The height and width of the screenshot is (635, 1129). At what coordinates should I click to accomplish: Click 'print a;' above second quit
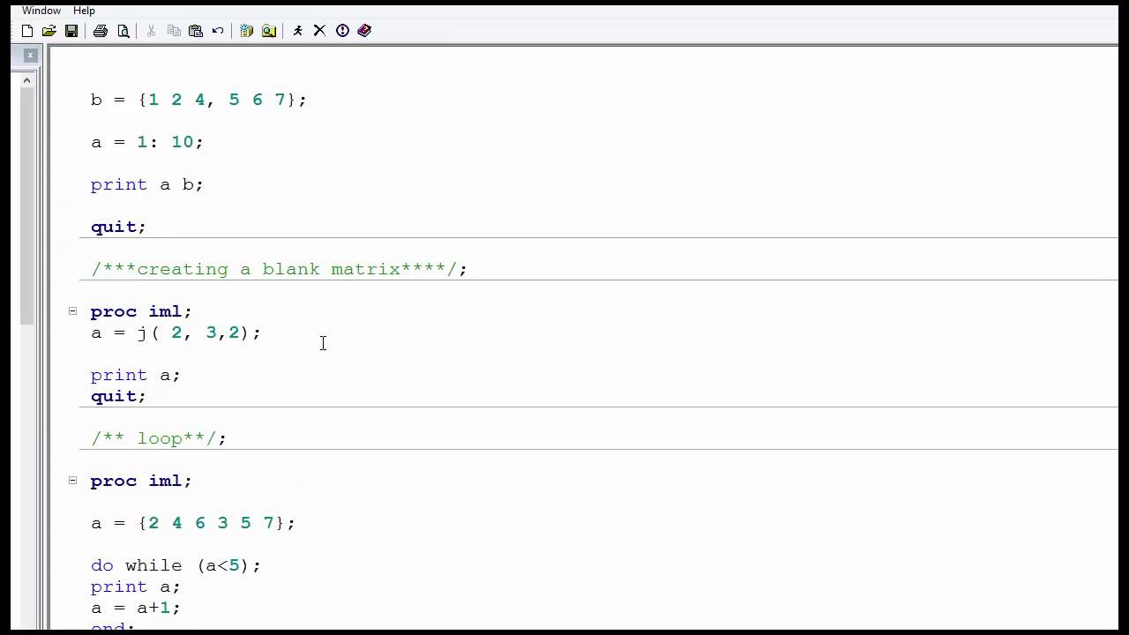click(x=135, y=375)
